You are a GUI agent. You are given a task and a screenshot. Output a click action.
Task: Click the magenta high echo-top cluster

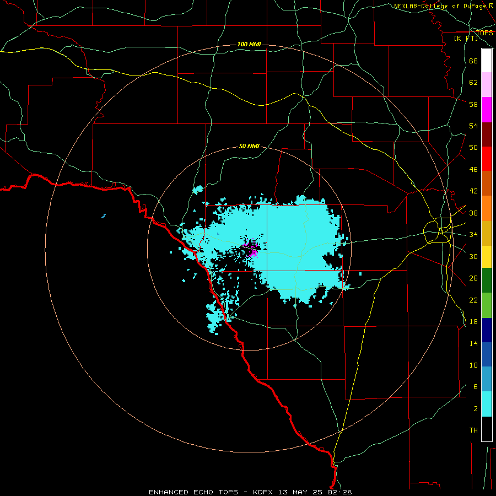pyautogui.click(x=251, y=250)
